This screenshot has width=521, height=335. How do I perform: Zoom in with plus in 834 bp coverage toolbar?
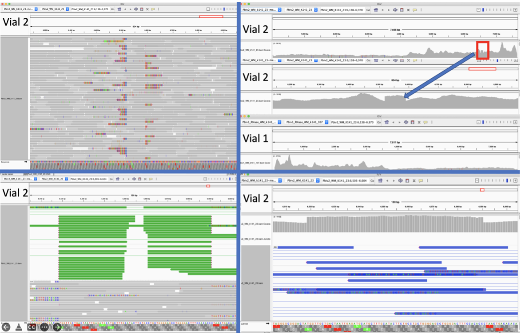515,60
